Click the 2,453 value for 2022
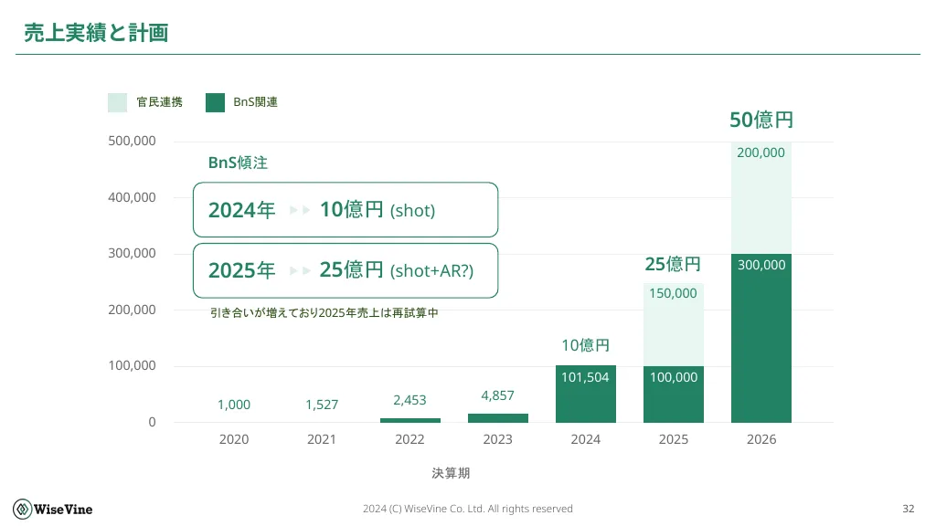936x526 pixels. (x=409, y=400)
